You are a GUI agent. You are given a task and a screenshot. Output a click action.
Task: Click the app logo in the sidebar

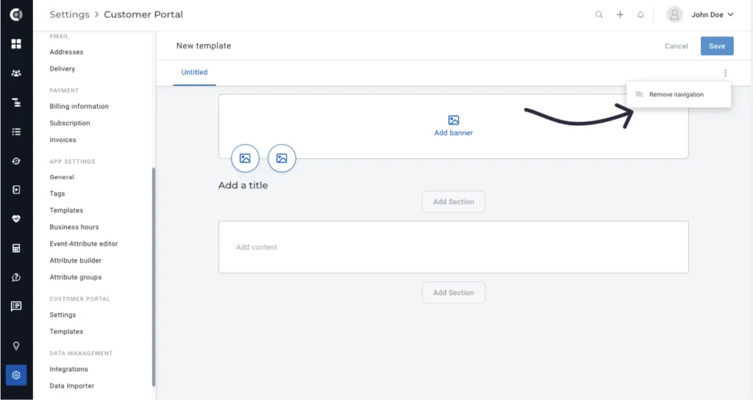(16, 15)
